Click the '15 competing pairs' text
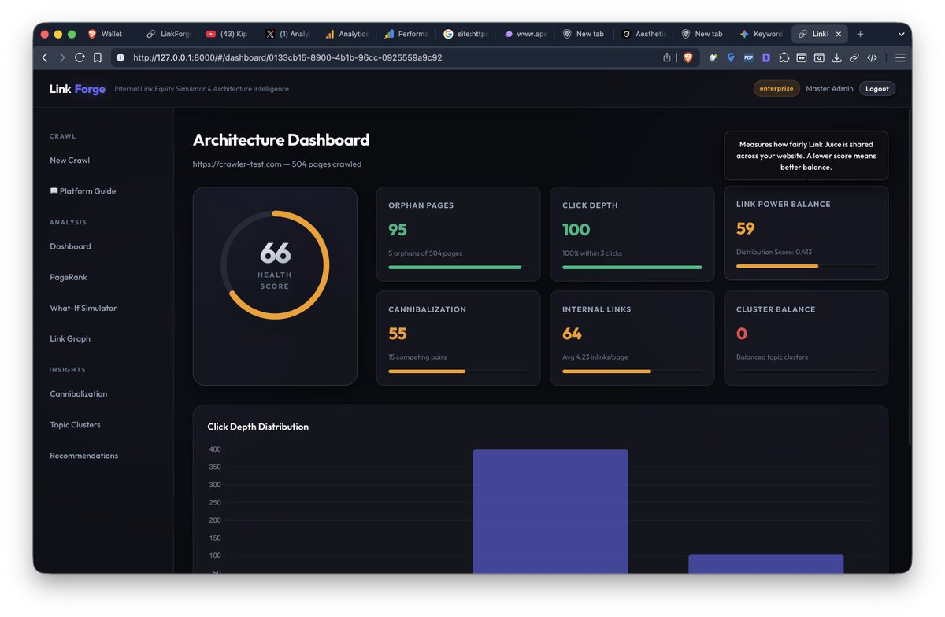The height and width of the screenshot is (617, 945). tap(417, 357)
